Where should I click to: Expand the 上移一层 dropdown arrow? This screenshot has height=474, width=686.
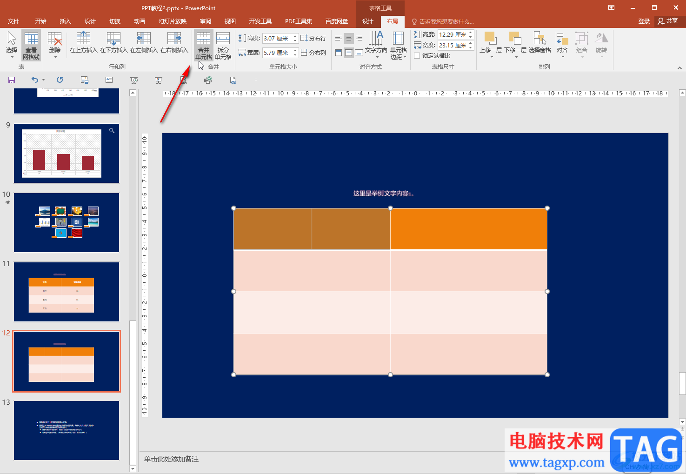click(x=491, y=57)
